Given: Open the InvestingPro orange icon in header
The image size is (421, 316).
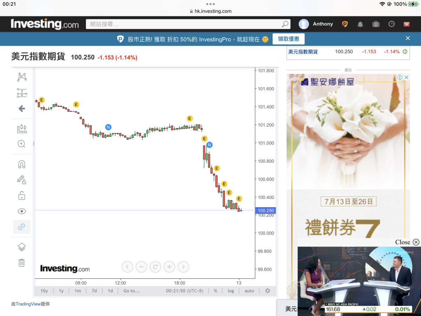Looking at the screenshot, I should point(345,24).
